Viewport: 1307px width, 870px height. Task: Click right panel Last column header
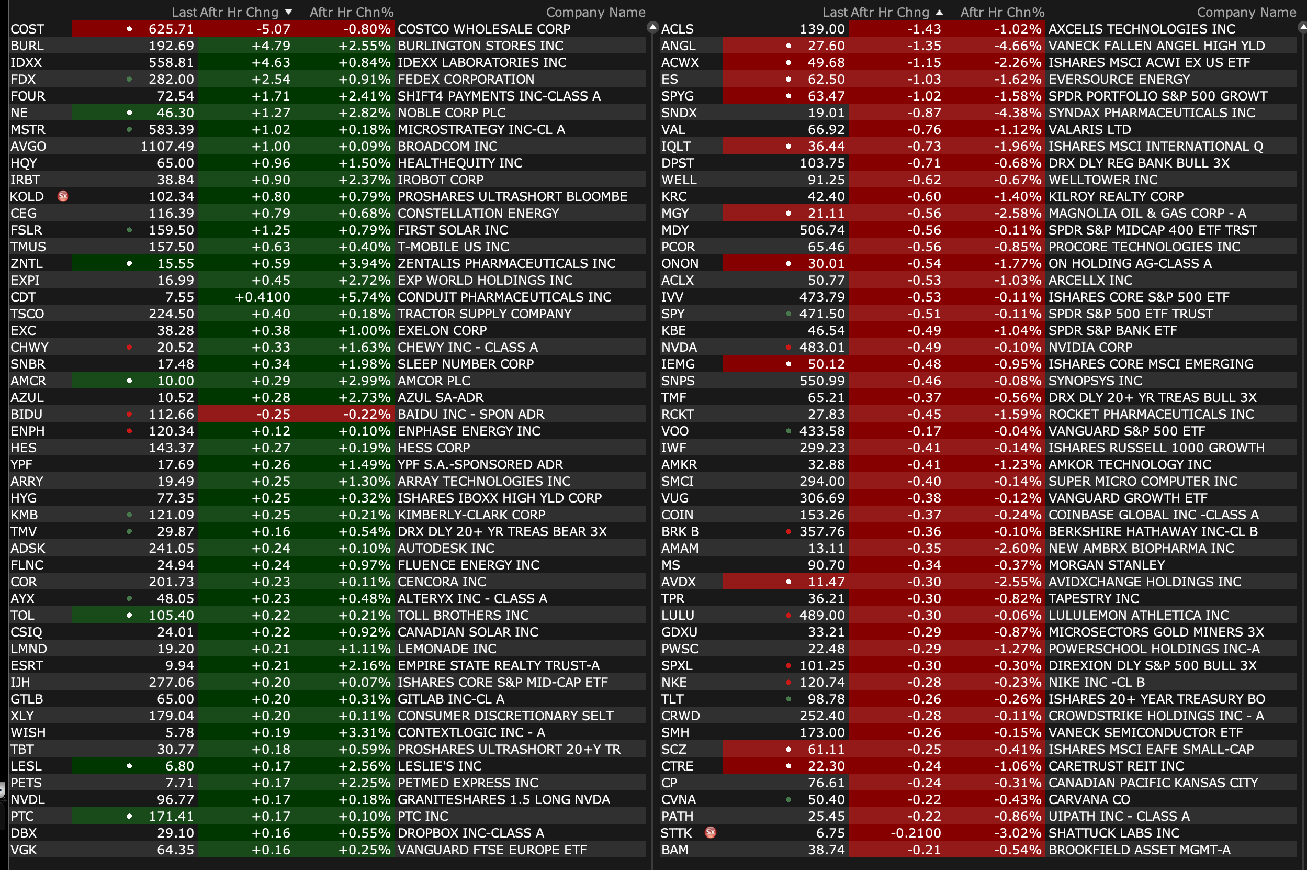835,12
